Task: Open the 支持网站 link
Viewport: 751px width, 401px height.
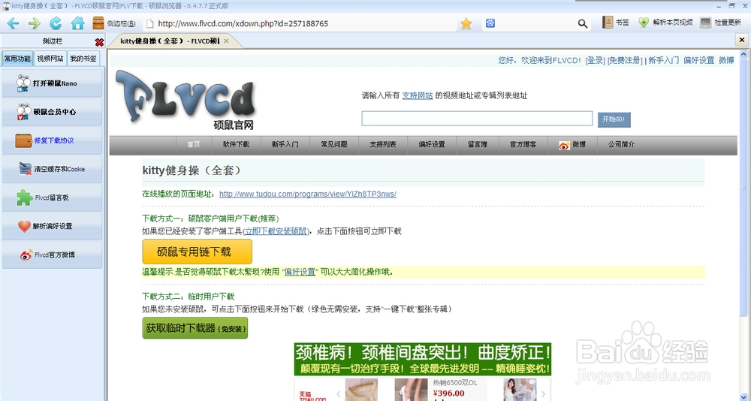Action: pyautogui.click(x=417, y=95)
